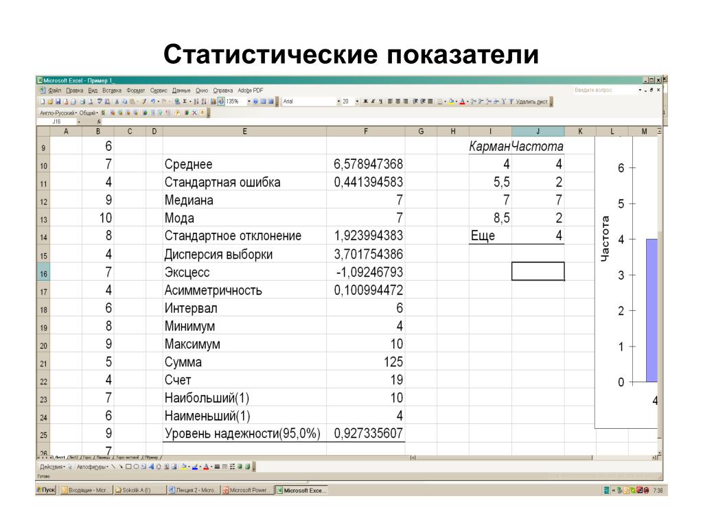Click the Format Painter brush icon
This screenshot has height=527, width=703.
(x=144, y=102)
